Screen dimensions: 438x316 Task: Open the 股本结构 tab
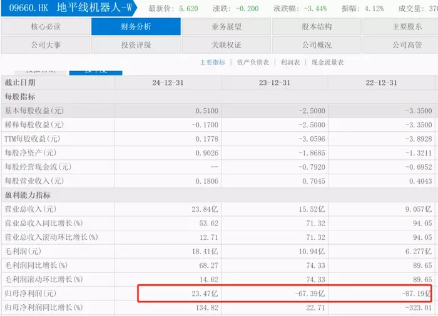316,27
